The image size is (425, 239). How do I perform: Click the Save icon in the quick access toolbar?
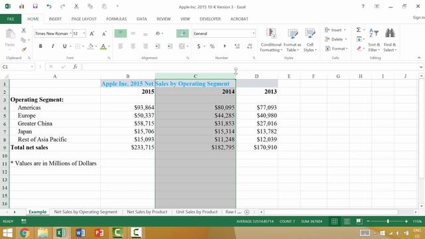pyautogui.click(x=35, y=6)
